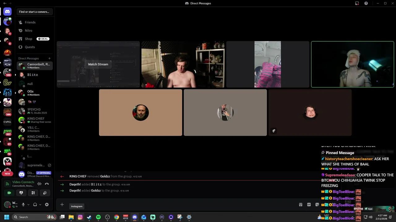Open voice connection signal details
This screenshot has height=222, width=396.
8,184
